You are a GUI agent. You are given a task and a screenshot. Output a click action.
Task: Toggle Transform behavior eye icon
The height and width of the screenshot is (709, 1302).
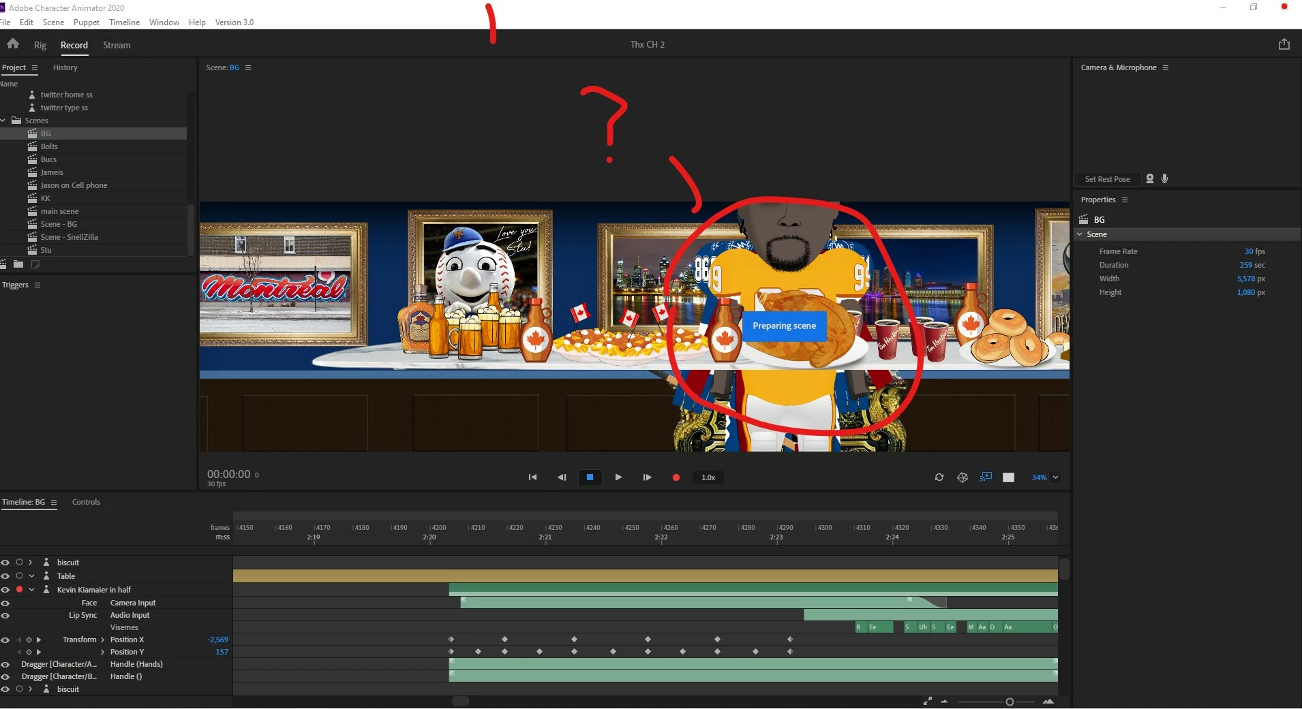tap(5, 640)
